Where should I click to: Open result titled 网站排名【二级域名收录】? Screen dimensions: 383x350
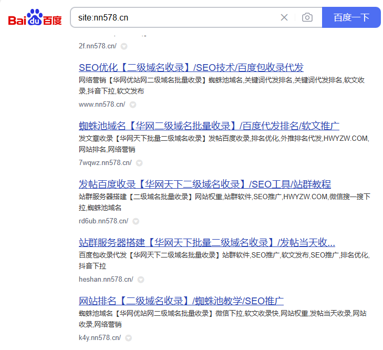[181, 301]
